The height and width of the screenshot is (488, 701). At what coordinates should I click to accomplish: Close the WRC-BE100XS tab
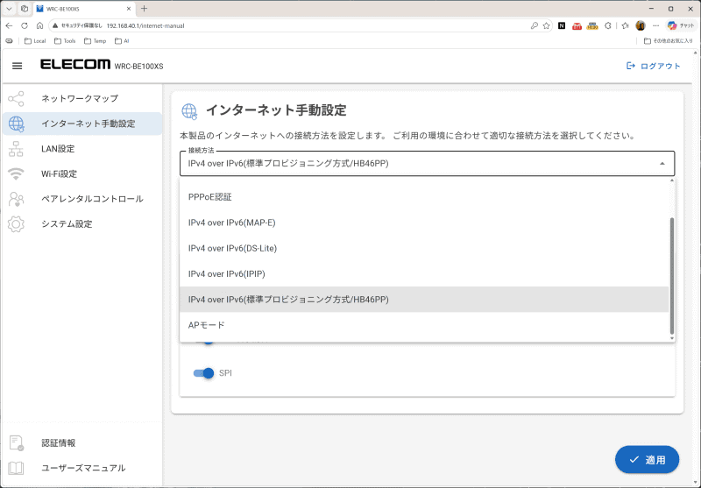(128, 9)
